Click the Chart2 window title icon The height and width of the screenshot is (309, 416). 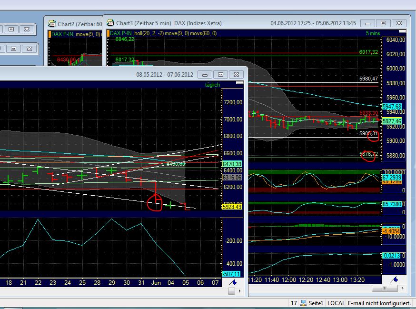(52, 24)
